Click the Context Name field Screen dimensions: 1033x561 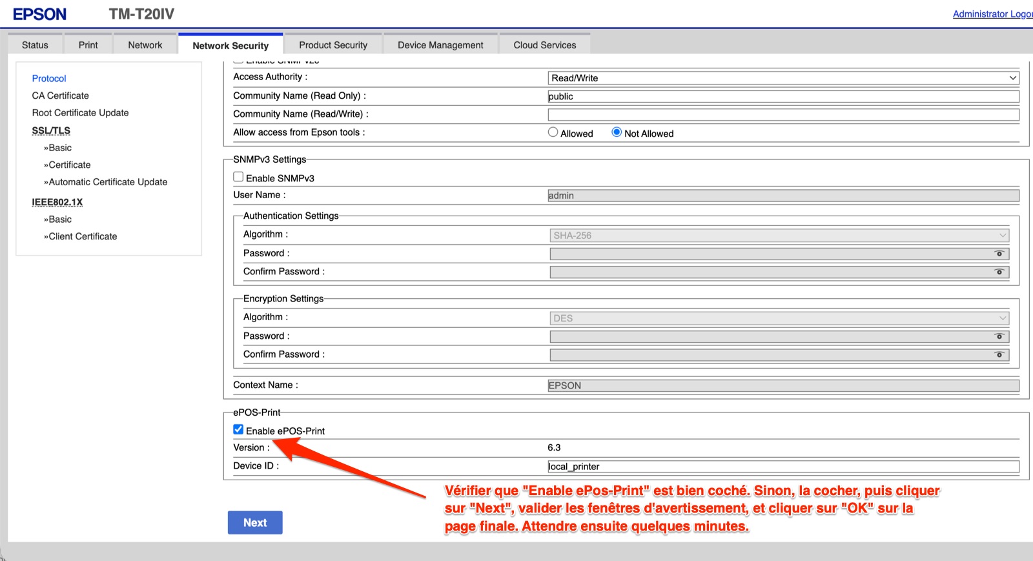pos(783,385)
